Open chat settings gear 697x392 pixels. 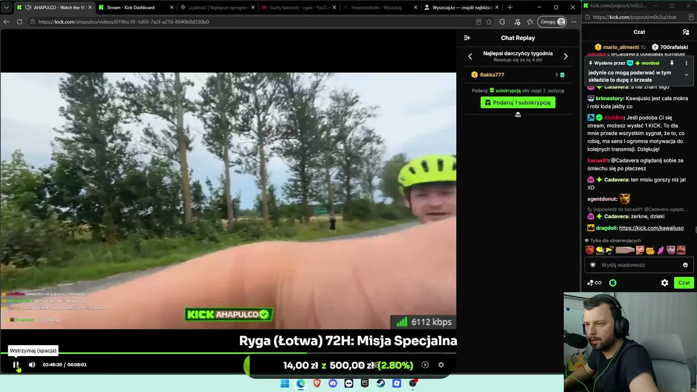[664, 283]
